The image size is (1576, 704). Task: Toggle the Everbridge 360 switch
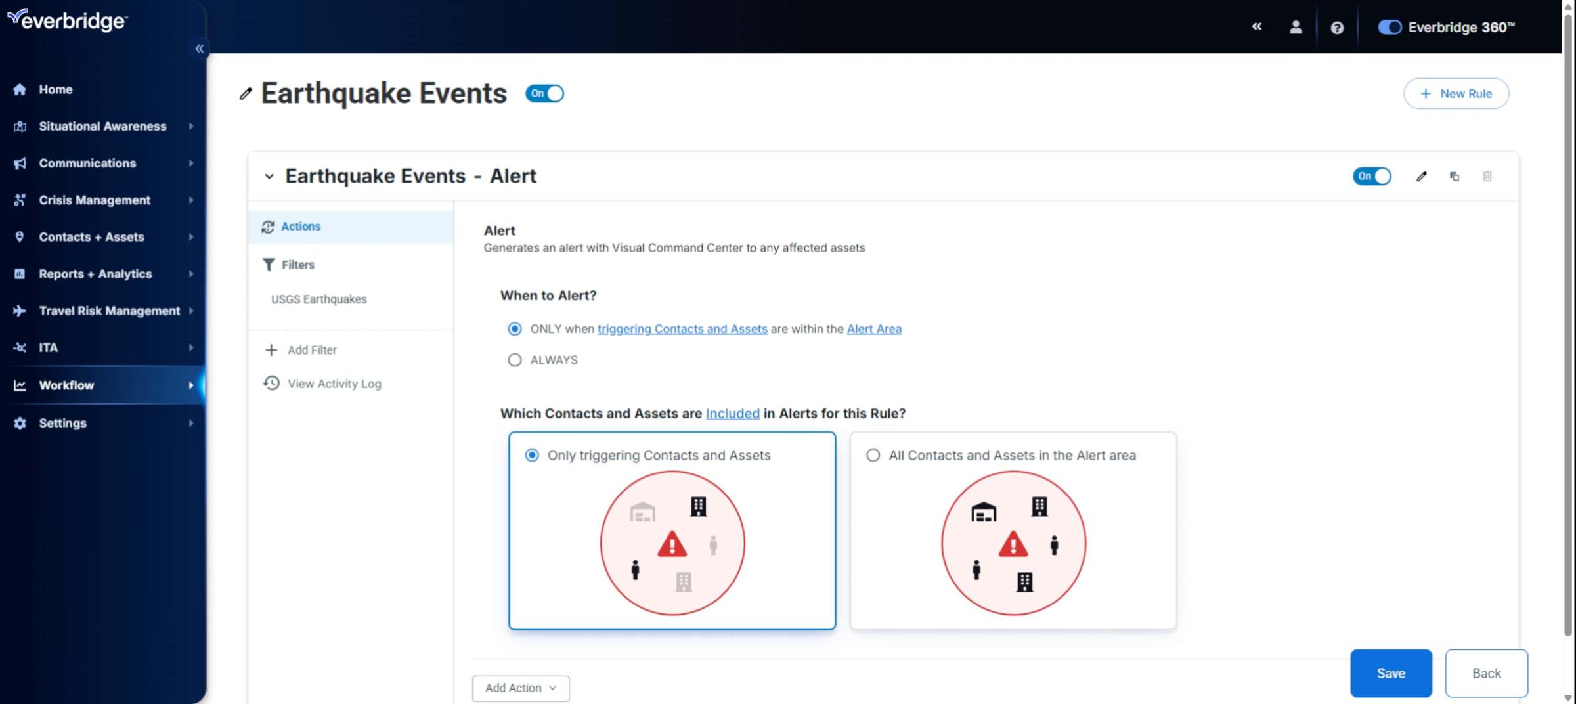1390,27
